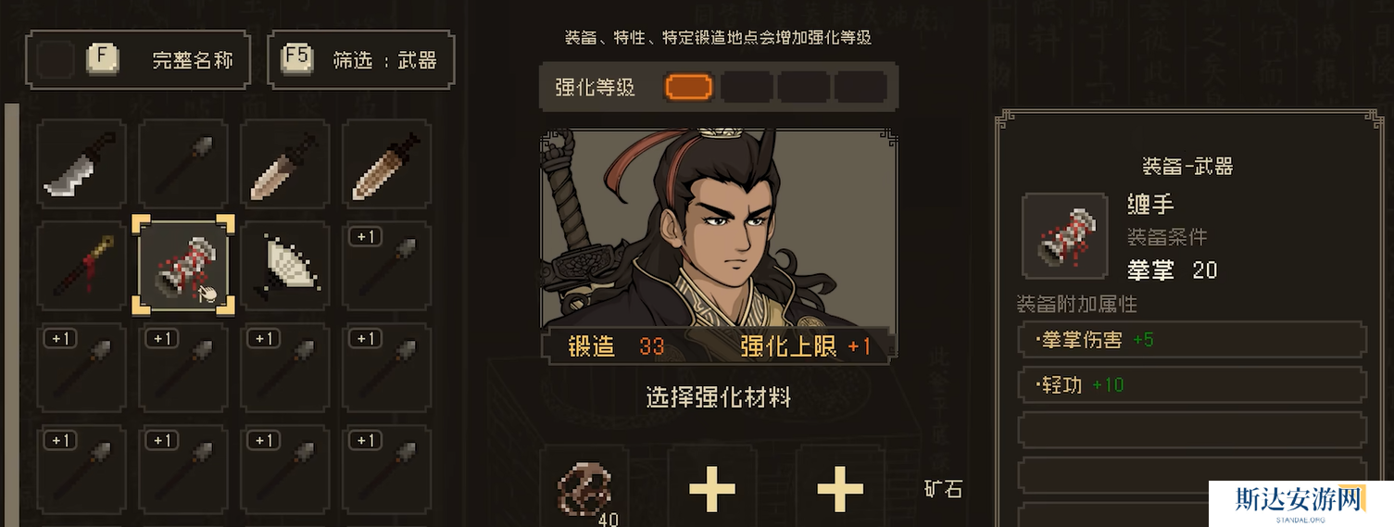
Task: Open the 缠手 equipment icon in details panel
Action: pyautogui.click(x=1064, y=236)
